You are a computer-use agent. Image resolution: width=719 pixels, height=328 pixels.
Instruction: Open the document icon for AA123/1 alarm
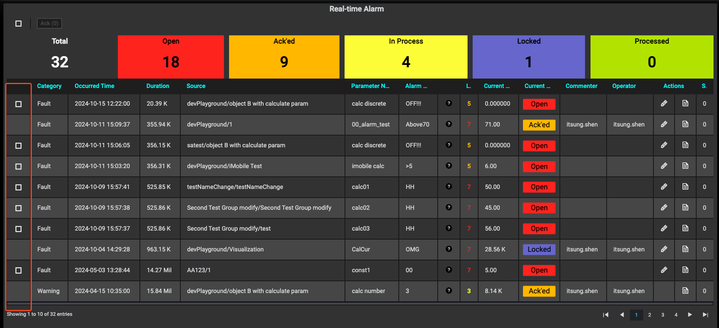point(685,270)
